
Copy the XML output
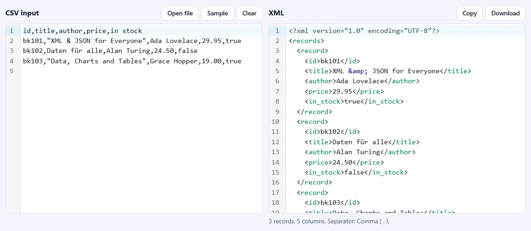tap(470, 13)
